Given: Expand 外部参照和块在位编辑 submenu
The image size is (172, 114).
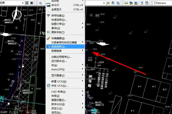Looking at the screenshot, I should tap(65, 42).
